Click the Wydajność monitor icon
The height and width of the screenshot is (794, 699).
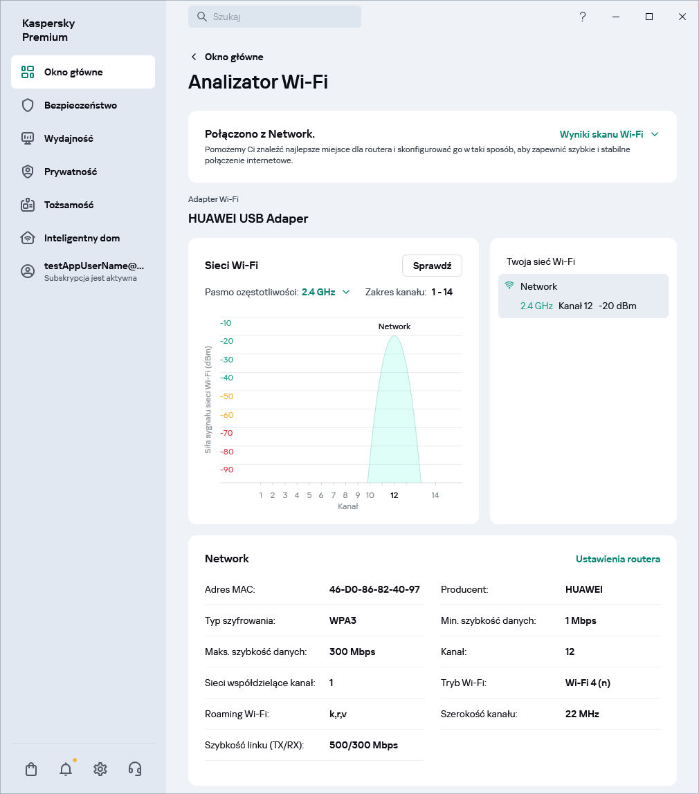[x=28, y=138]
